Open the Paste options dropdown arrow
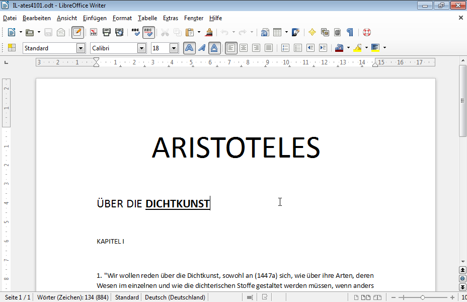 click(199, 32)
